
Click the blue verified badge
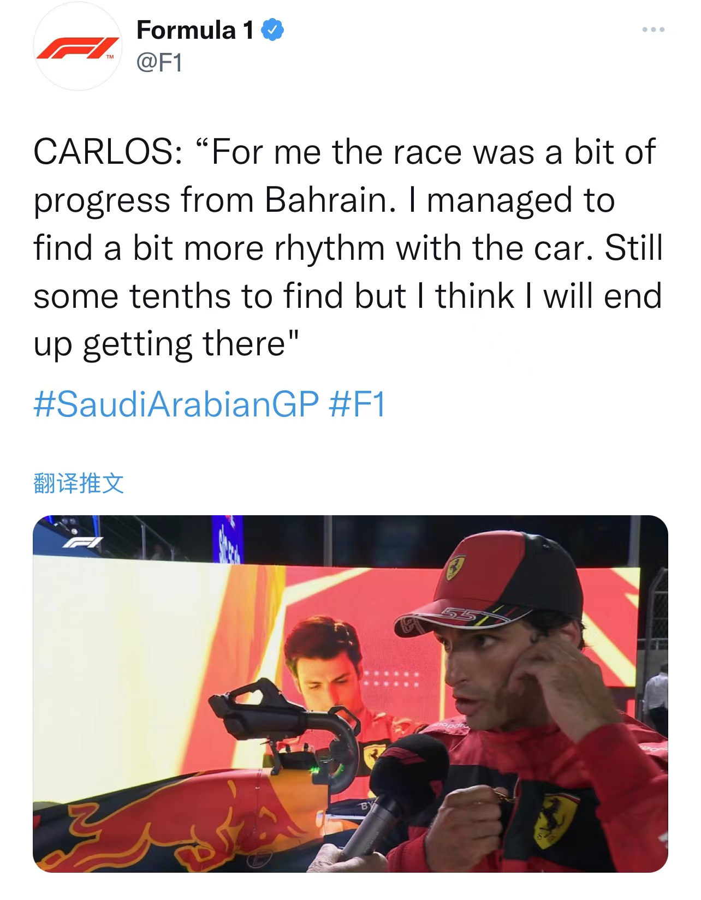272,30
